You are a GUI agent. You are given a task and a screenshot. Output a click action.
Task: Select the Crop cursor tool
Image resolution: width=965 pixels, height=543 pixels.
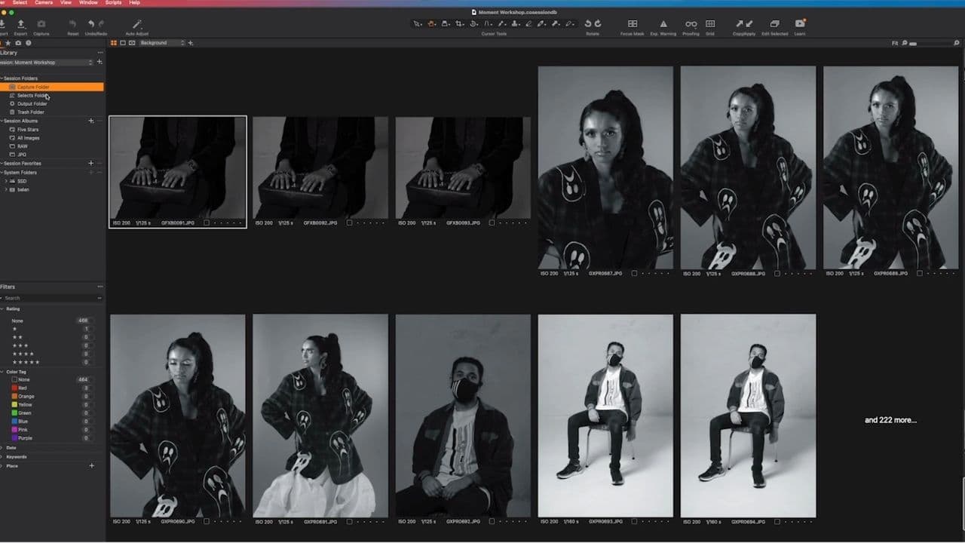point(459,24)
